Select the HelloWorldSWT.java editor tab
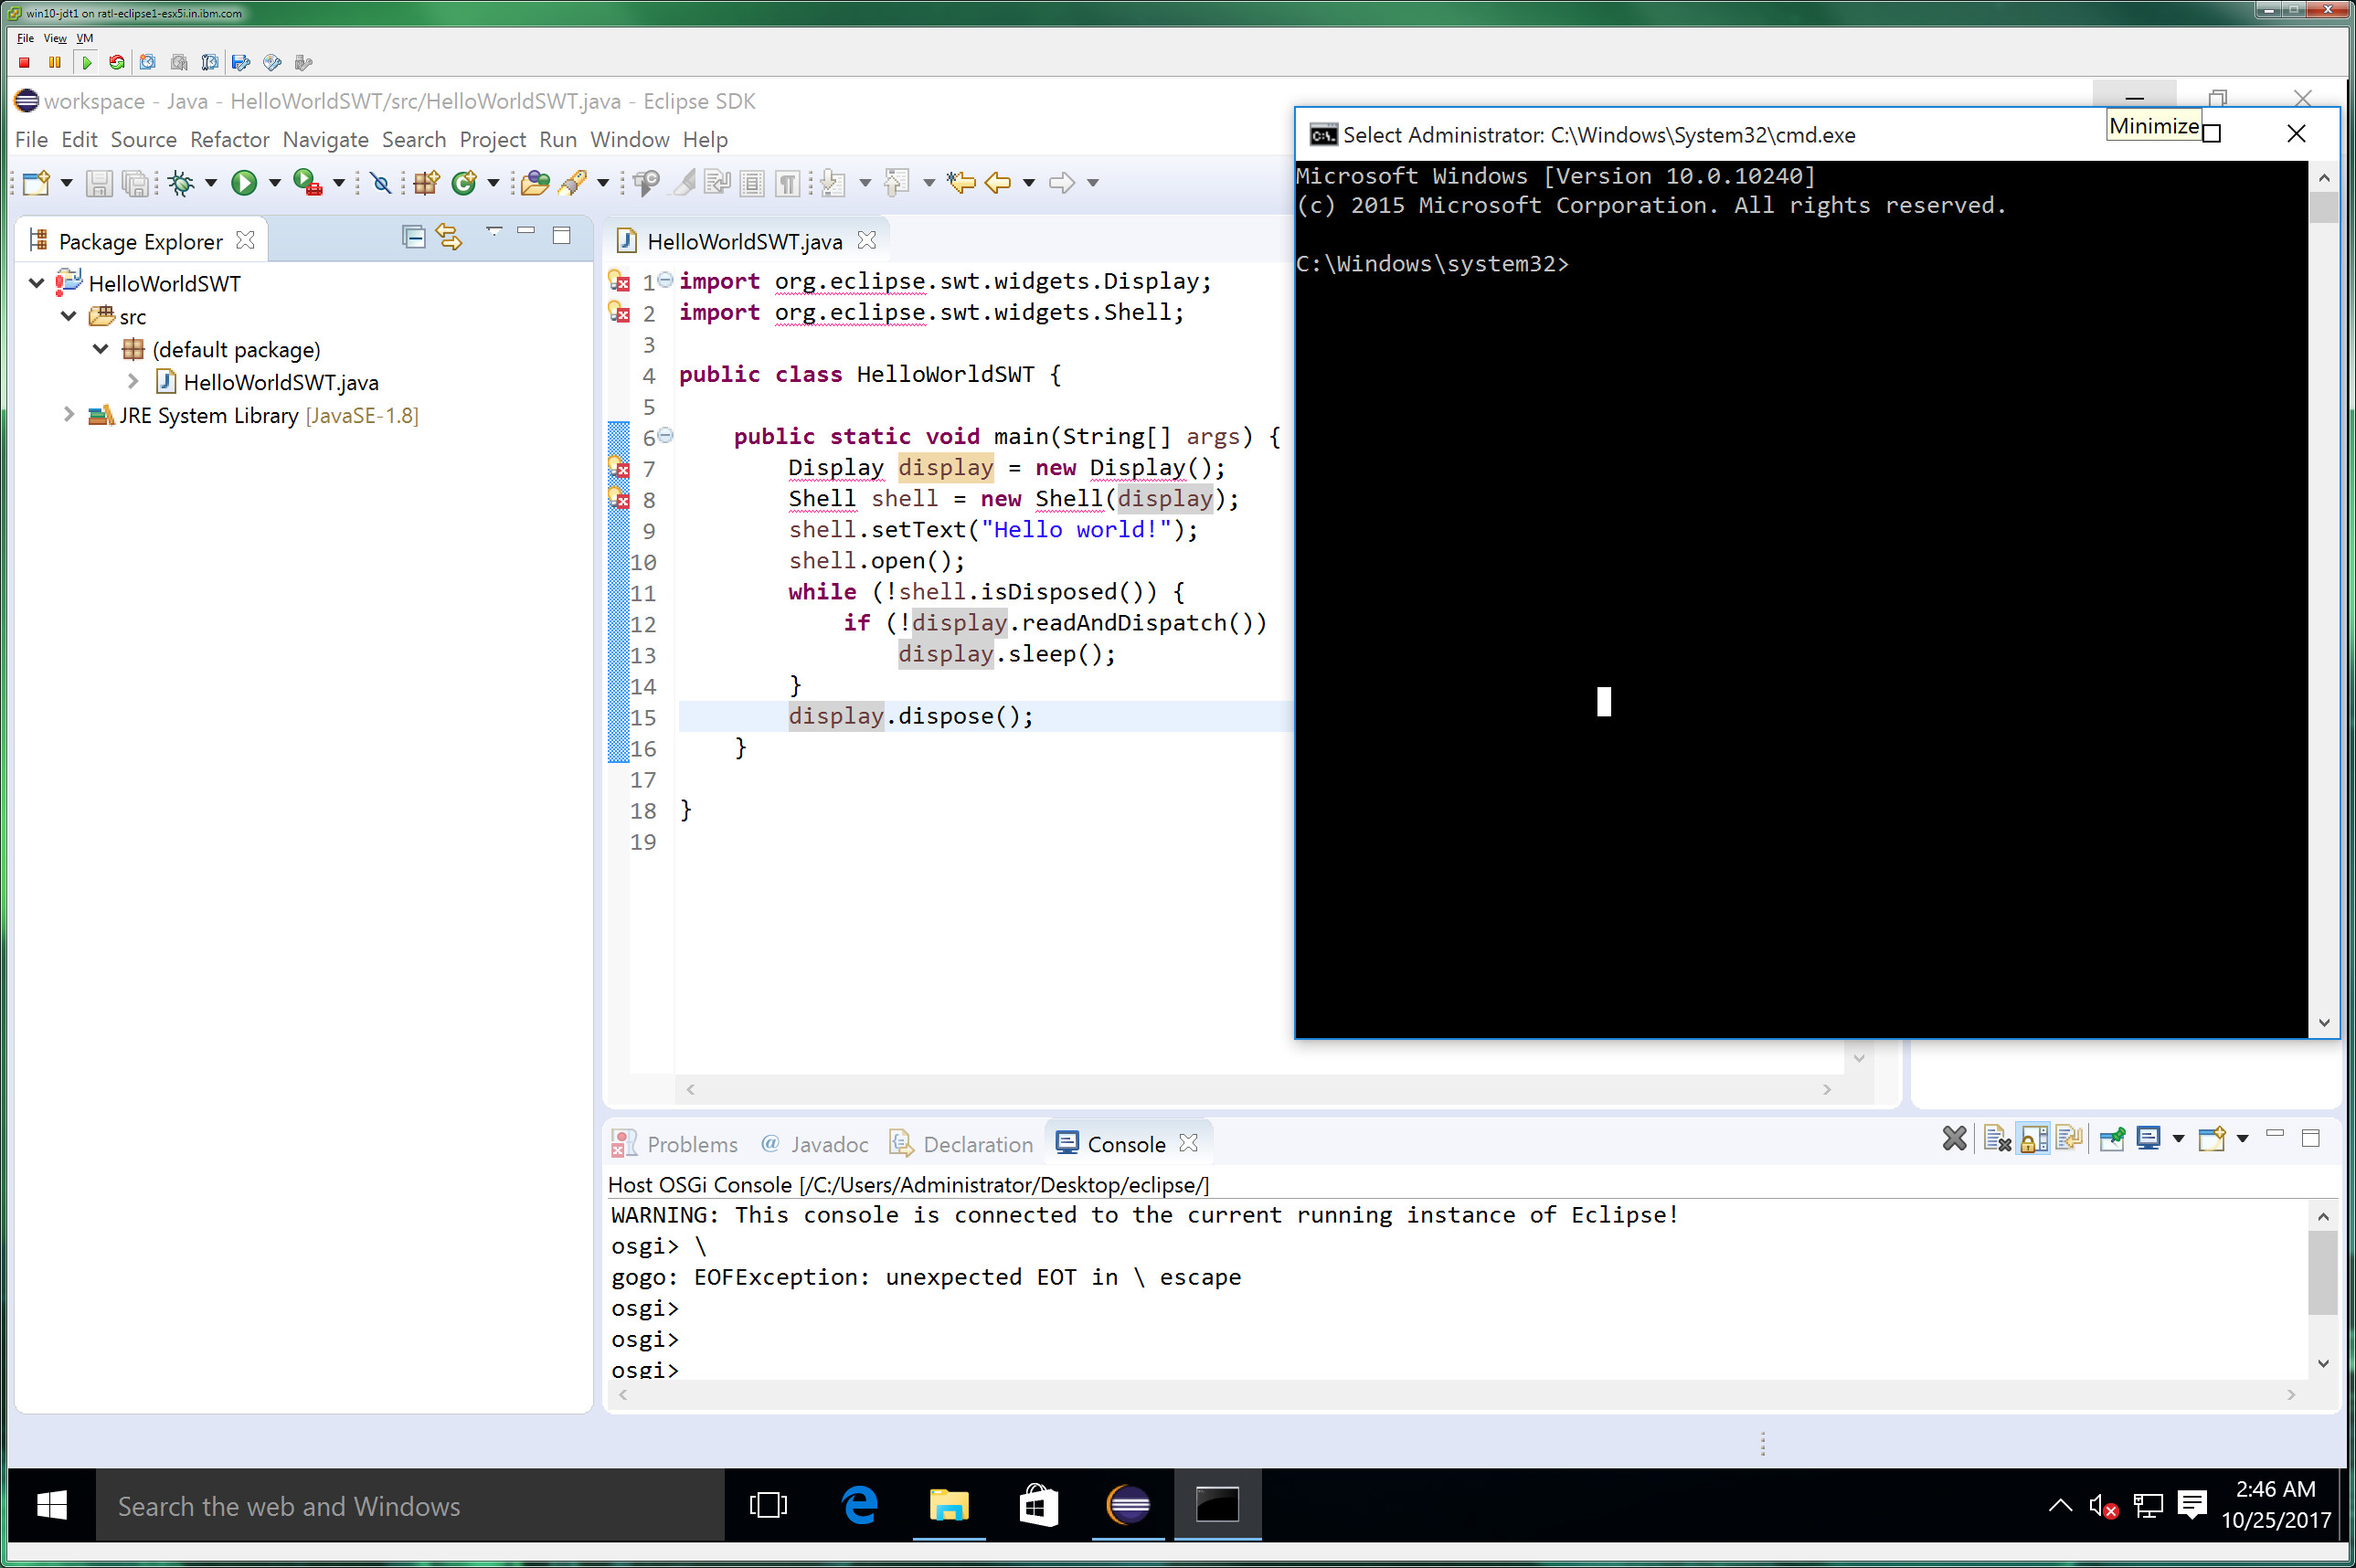 pos(744,242)
